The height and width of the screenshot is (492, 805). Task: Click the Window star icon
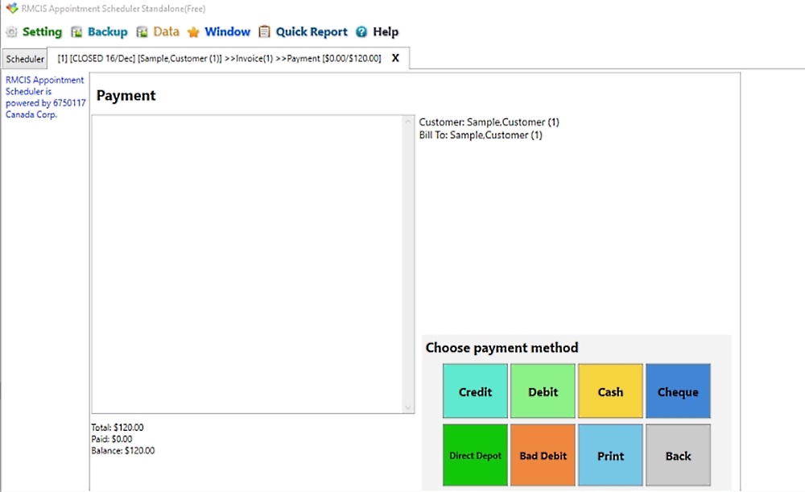(193, 32)
